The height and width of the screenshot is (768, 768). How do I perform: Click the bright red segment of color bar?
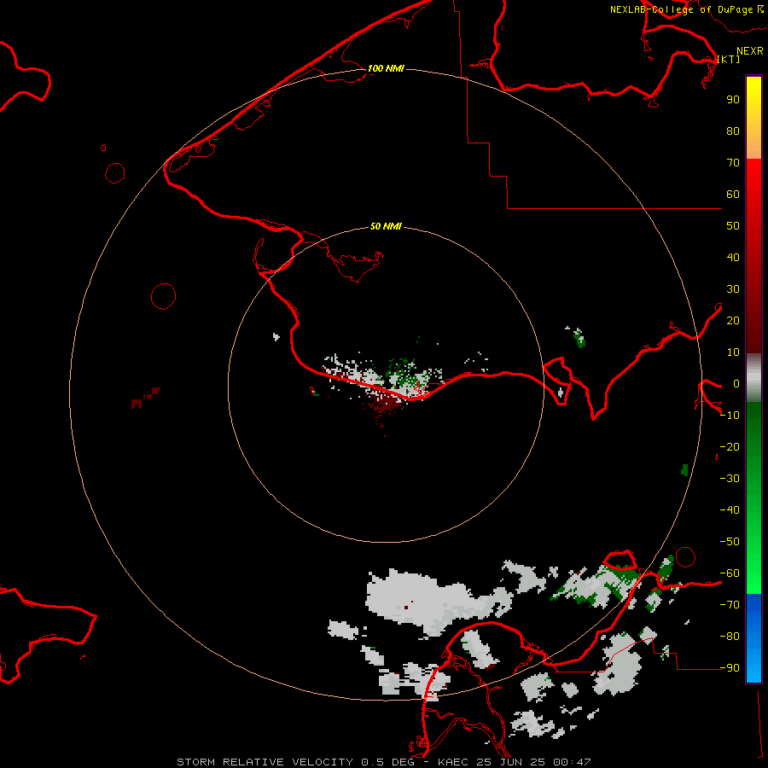click(x=753, y=179)
